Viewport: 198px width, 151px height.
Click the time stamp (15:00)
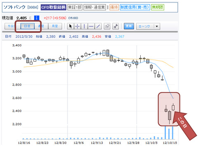pyautogui.click(x=73, y=18)
